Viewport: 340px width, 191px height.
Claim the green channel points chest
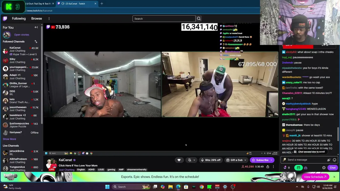[299, 168]
